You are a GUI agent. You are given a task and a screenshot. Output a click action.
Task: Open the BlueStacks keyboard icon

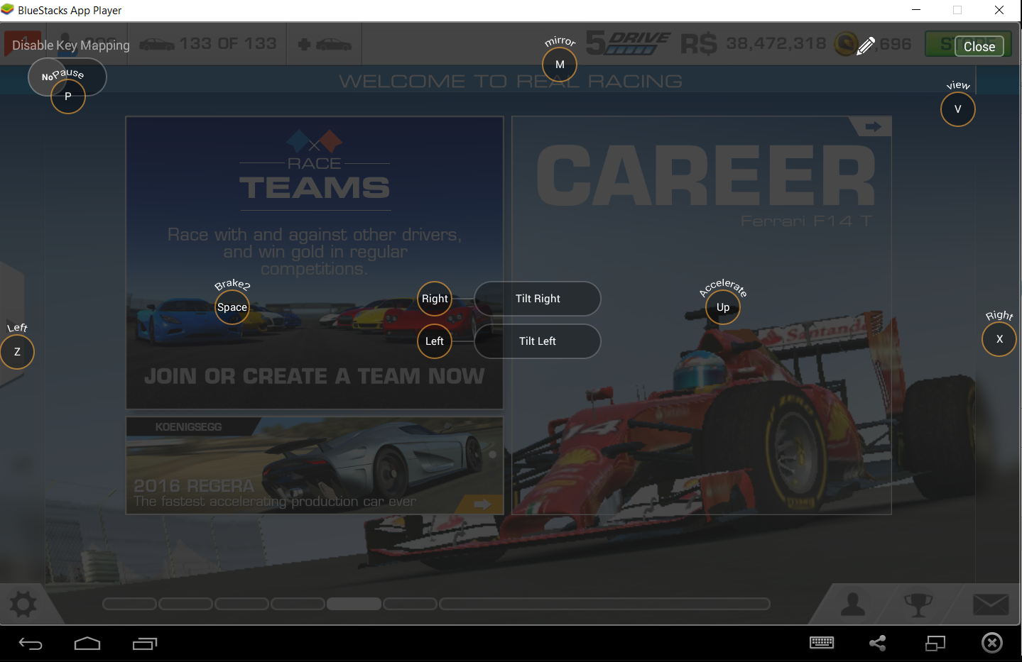pos(822,643)
